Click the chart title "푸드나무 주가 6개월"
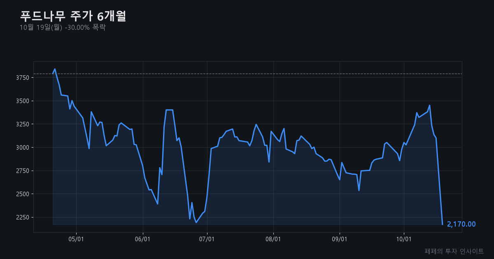This screenshot has height=259, width=494. pyautogui.click(x=73, y=16)
